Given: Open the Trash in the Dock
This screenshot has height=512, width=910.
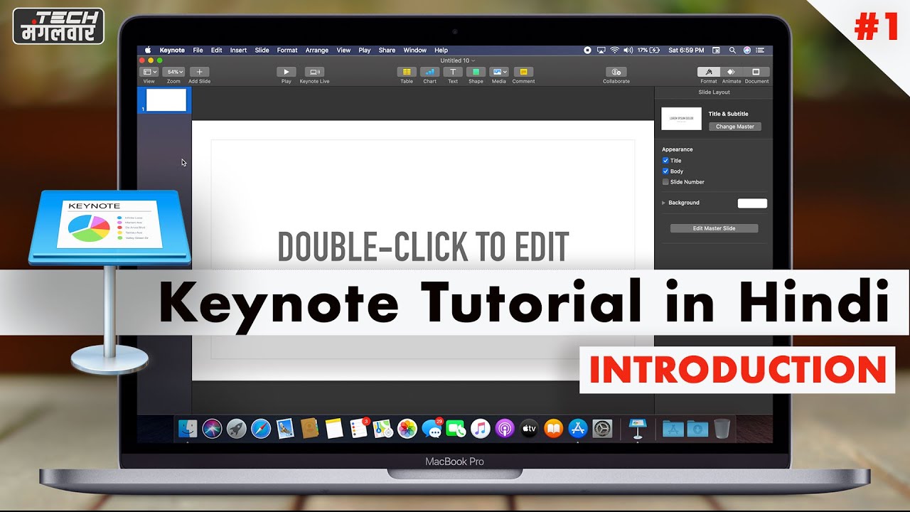Looking at the screenshot, I should (x=722, y=428).
